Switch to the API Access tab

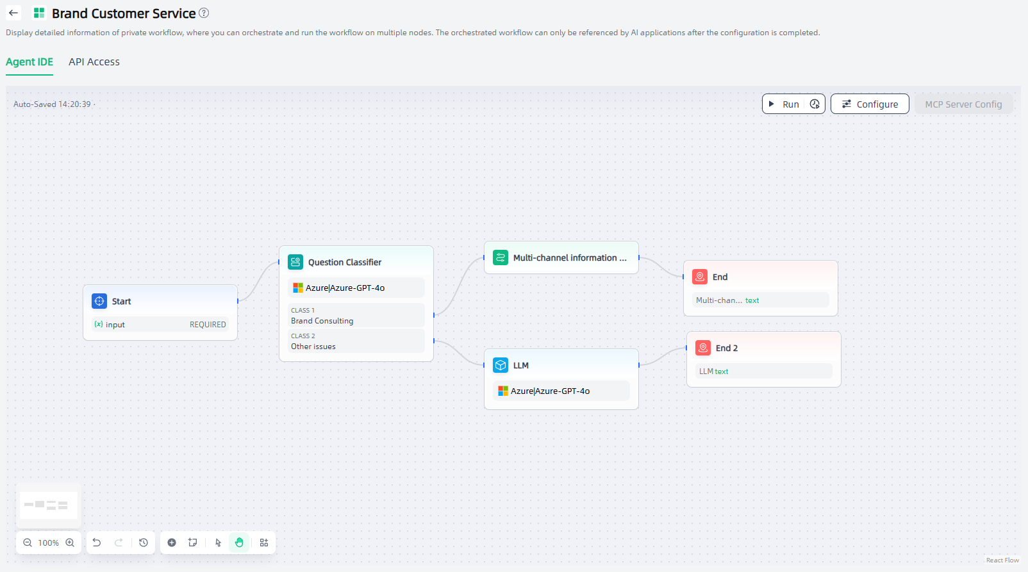[x=94, y=62]
